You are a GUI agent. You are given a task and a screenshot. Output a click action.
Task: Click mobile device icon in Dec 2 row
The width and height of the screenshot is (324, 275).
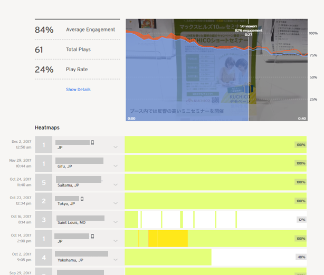tap(92, 142)
